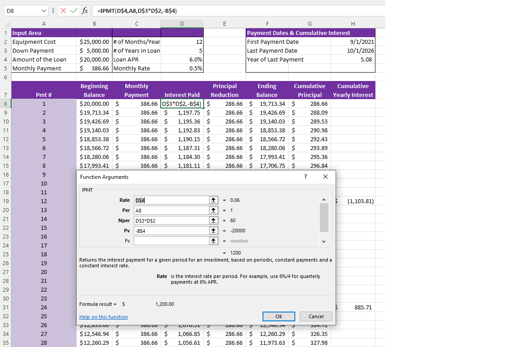The height and width of the screenshot is (347, 510).
Task: Click the Pv argument input field
Action: tap(171, 231)
